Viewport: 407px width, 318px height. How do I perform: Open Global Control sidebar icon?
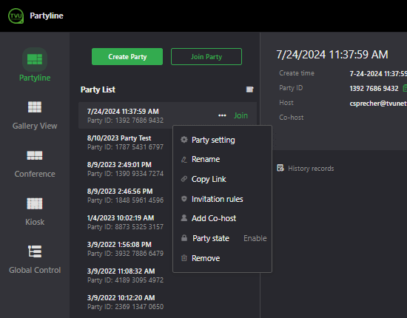[35, 251]
